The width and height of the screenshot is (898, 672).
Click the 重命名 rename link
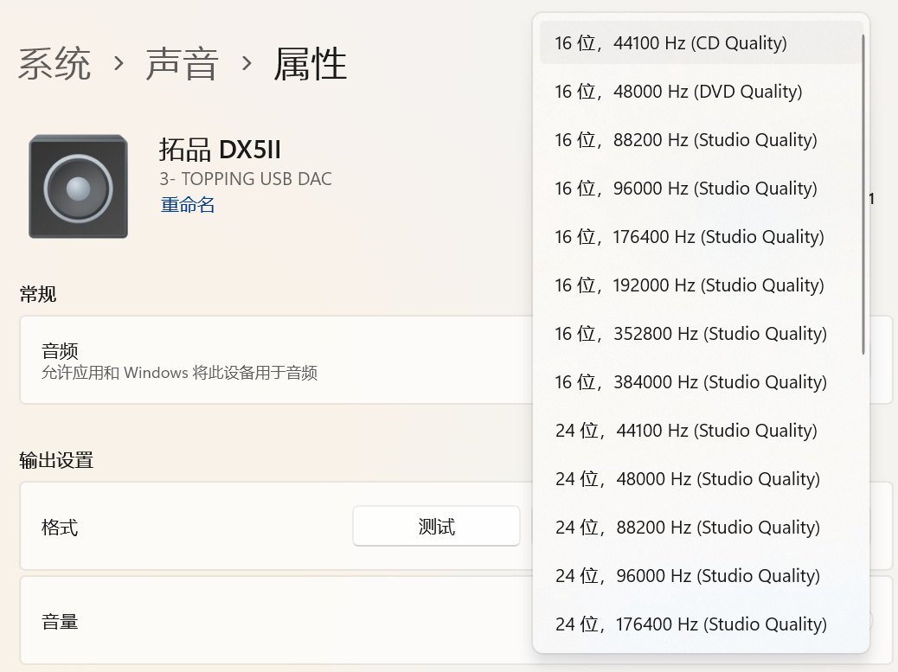click(188, 204)
